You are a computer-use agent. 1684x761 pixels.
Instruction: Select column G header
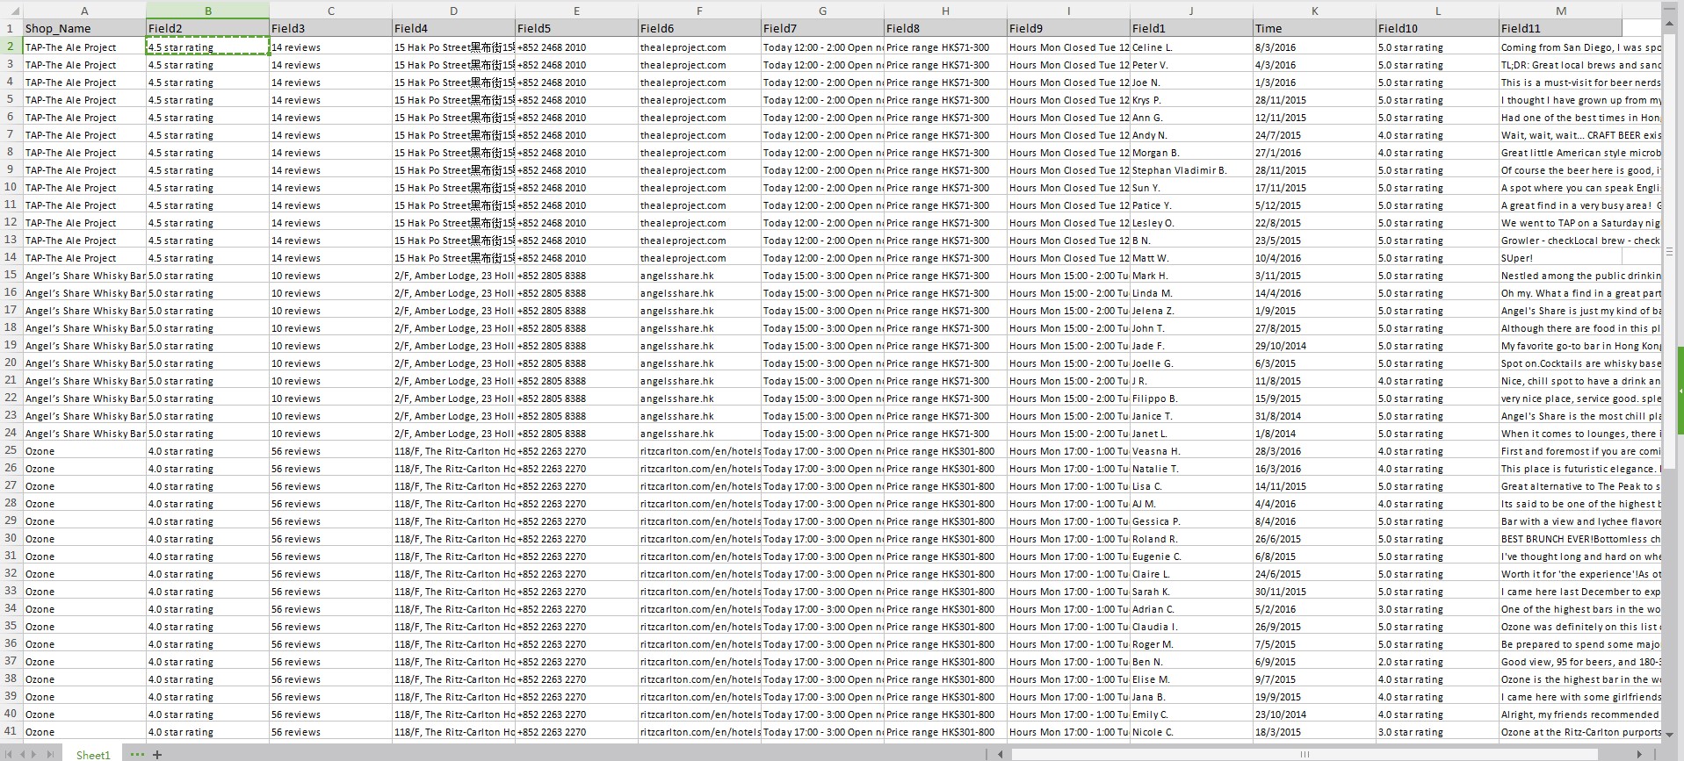point(823,11)
